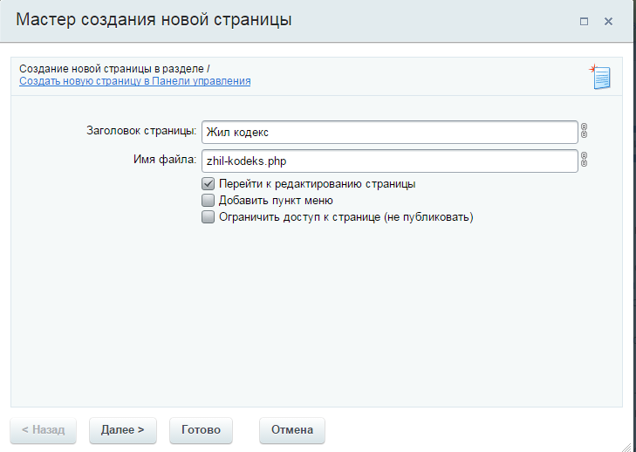Click the new page document icon
The image size is (636, 452).
(x=600, y=77)
